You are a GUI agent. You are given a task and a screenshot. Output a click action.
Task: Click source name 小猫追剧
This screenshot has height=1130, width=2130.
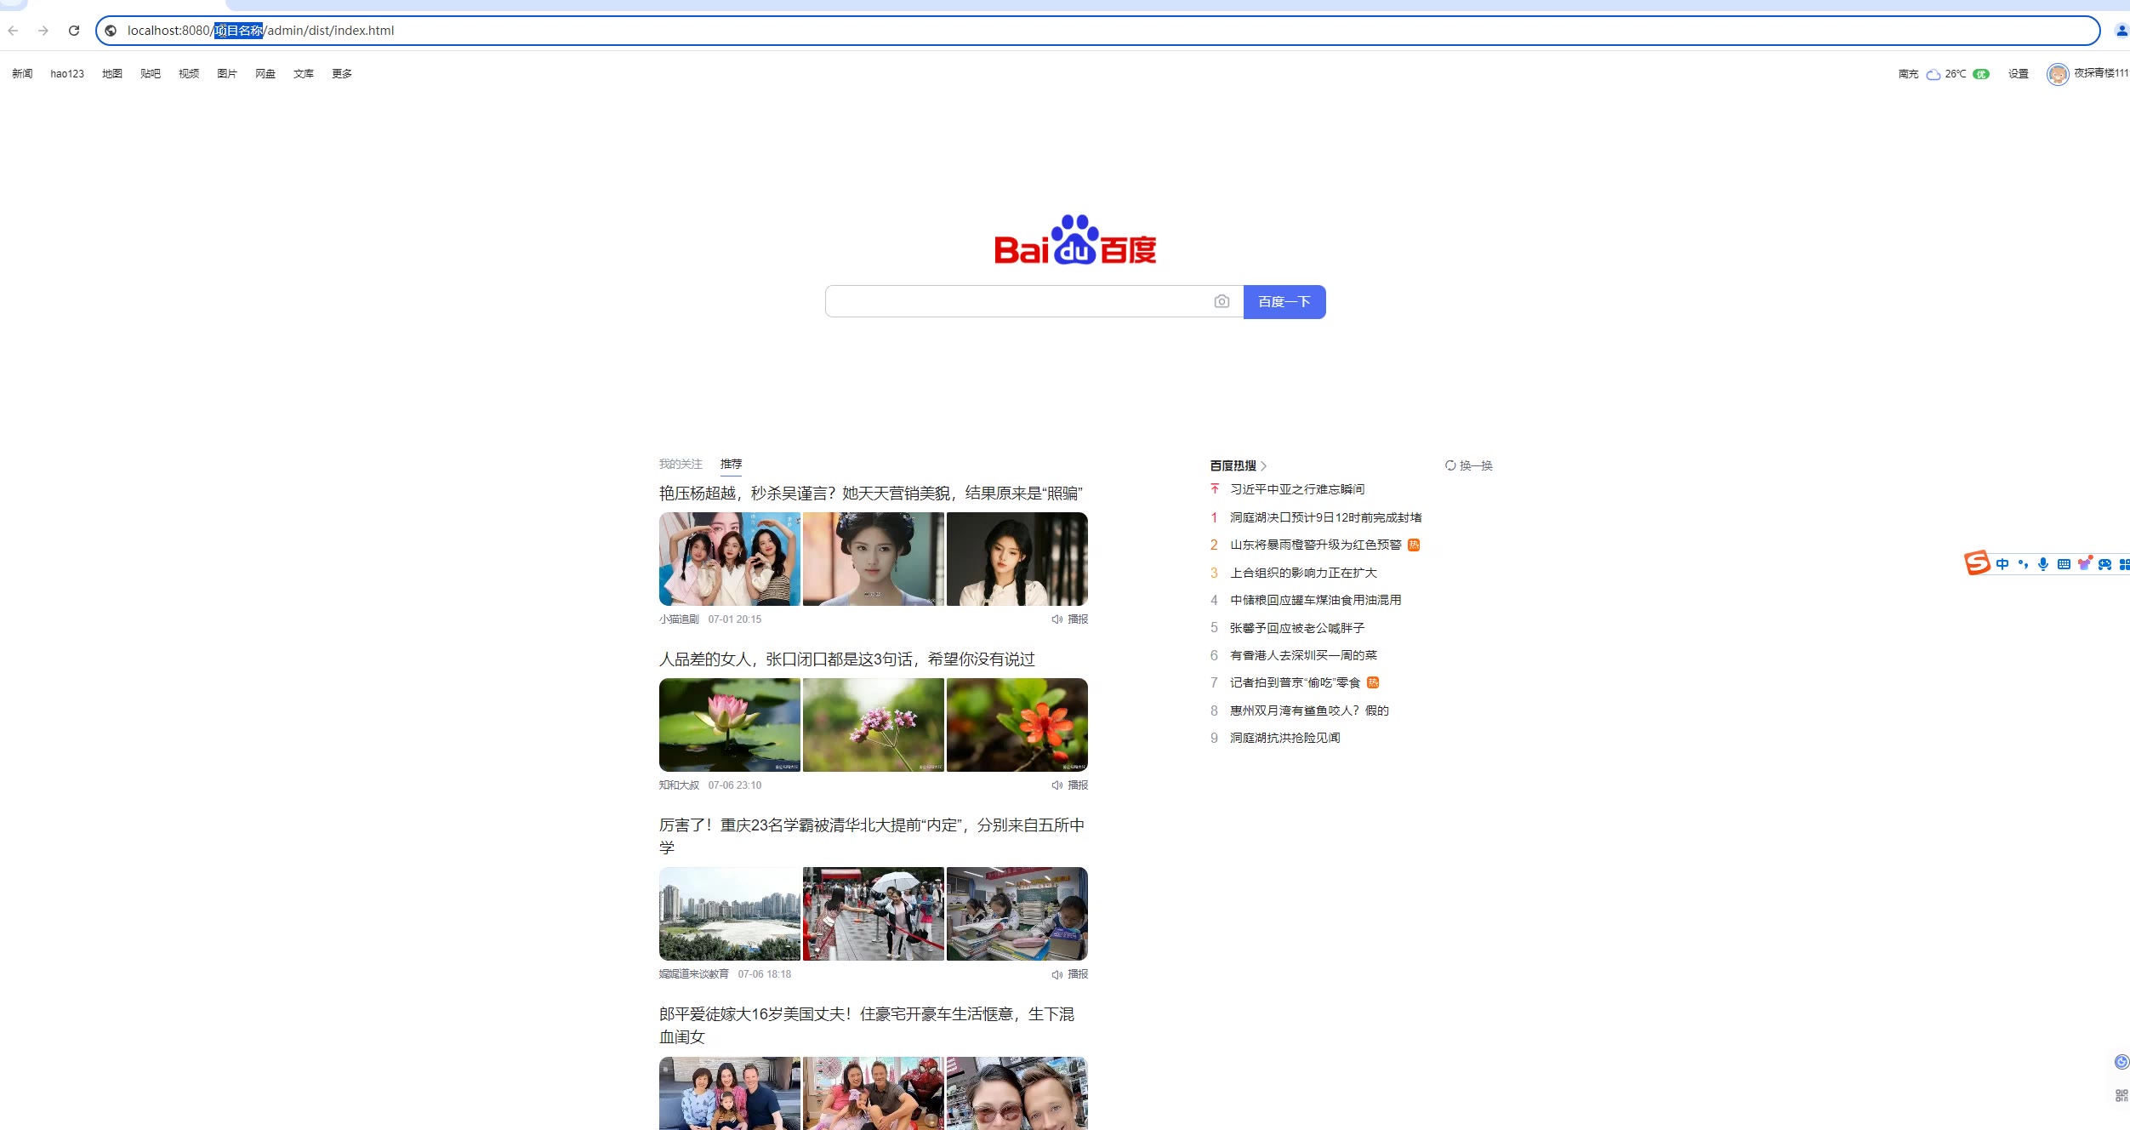coord(679,619)
